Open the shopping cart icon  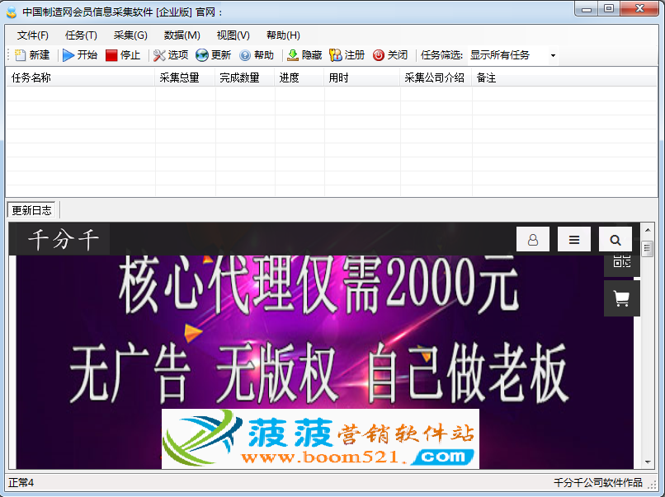tap(622, 298)
